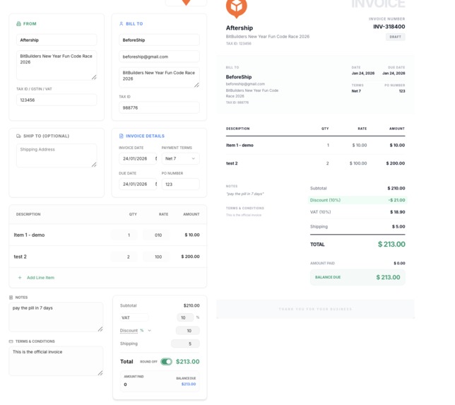Edit the PO Number field 123
The width and height of the screenshot is (455, 405).
pyautogui.click(x=180, y=184)
